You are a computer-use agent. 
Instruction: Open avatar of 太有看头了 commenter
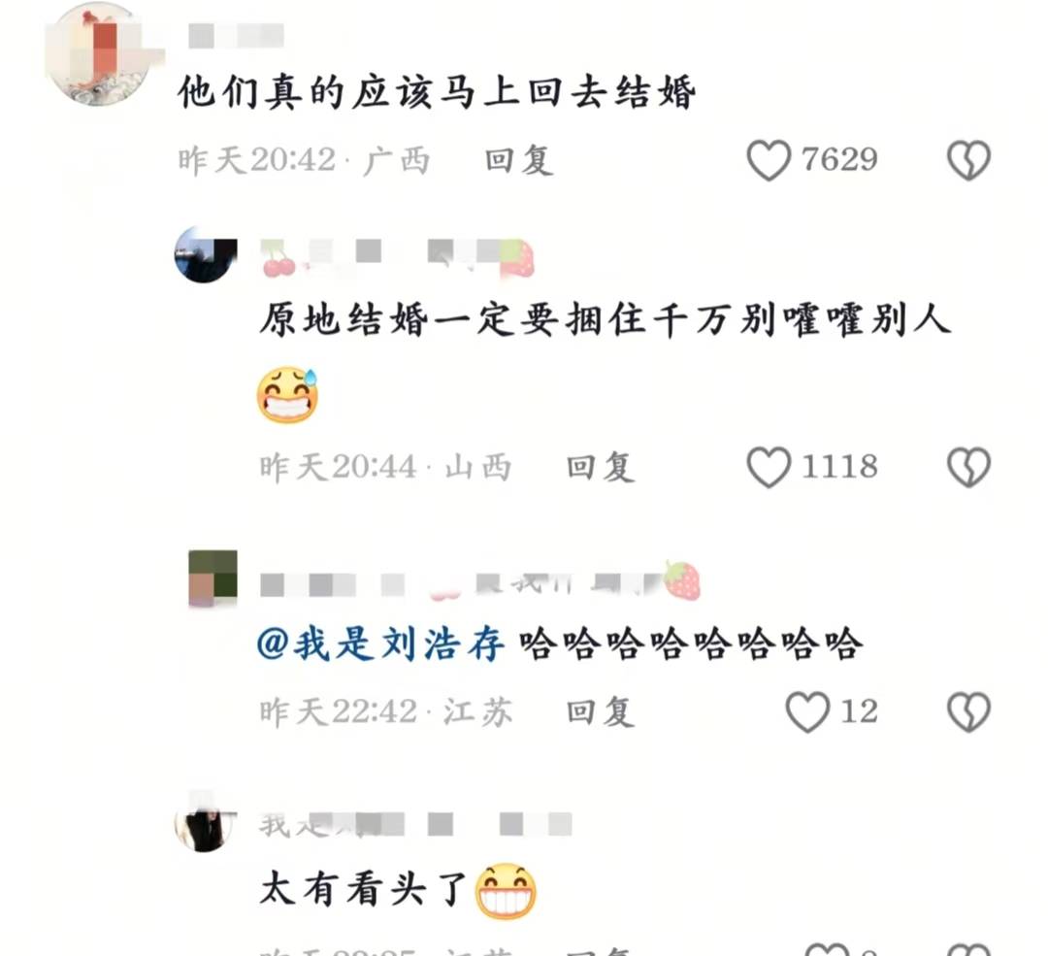[x=205, y=822]
